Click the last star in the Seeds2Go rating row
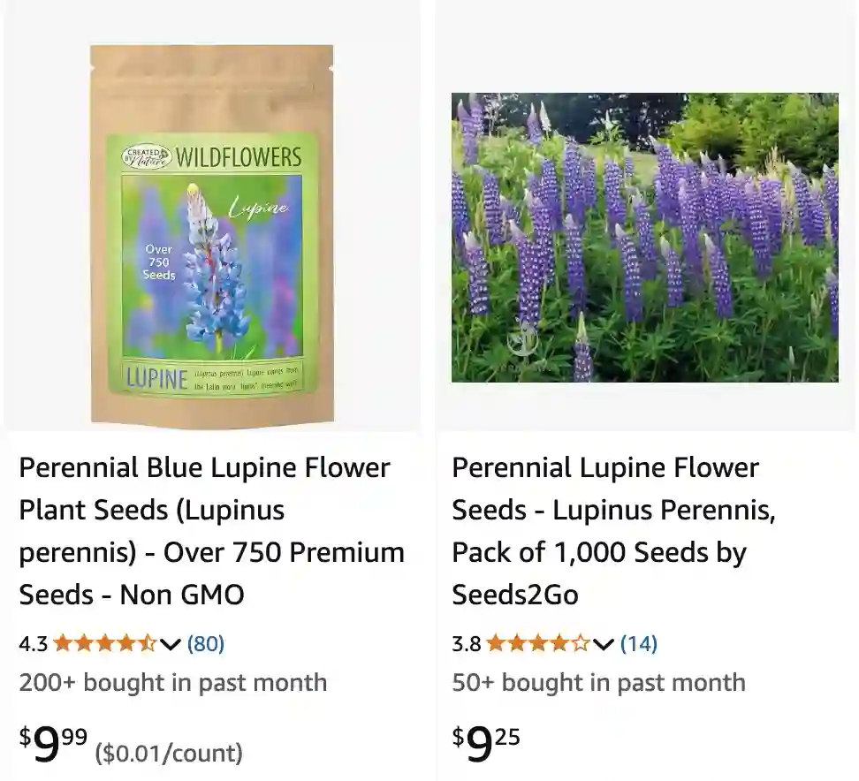Screen dimensions: 859x781 (582, 644)
